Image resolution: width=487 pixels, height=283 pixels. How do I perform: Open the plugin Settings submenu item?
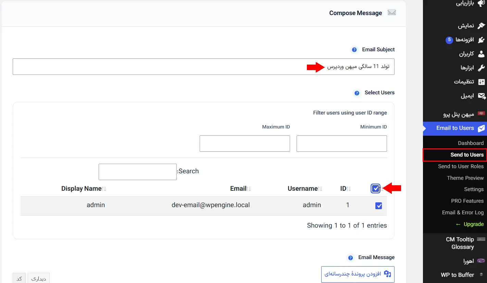coord(474,189)
